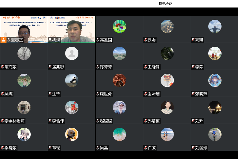This screenshot has height=159, width=238.
Task: Click the name label 赵程程
Action: (x=106, y=121)
